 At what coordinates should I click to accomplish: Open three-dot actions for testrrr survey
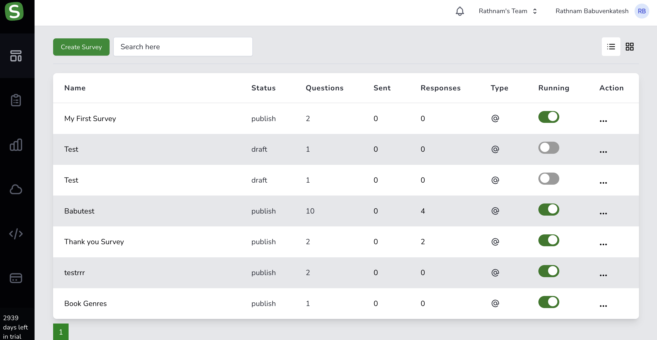coord(603,275)
